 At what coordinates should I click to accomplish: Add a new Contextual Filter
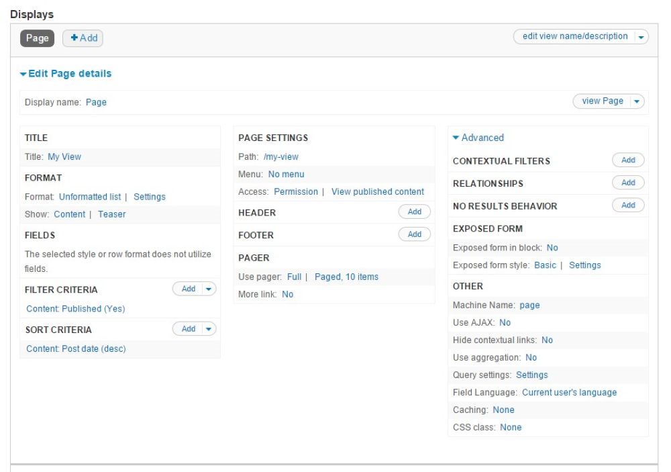[628, 160]
